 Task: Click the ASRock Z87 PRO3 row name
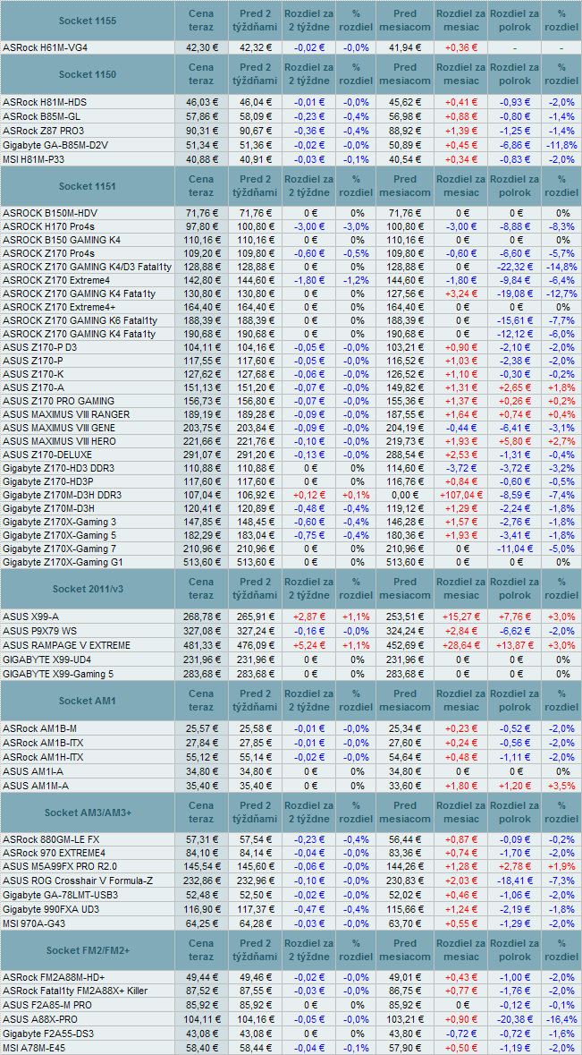pos(44,131)
